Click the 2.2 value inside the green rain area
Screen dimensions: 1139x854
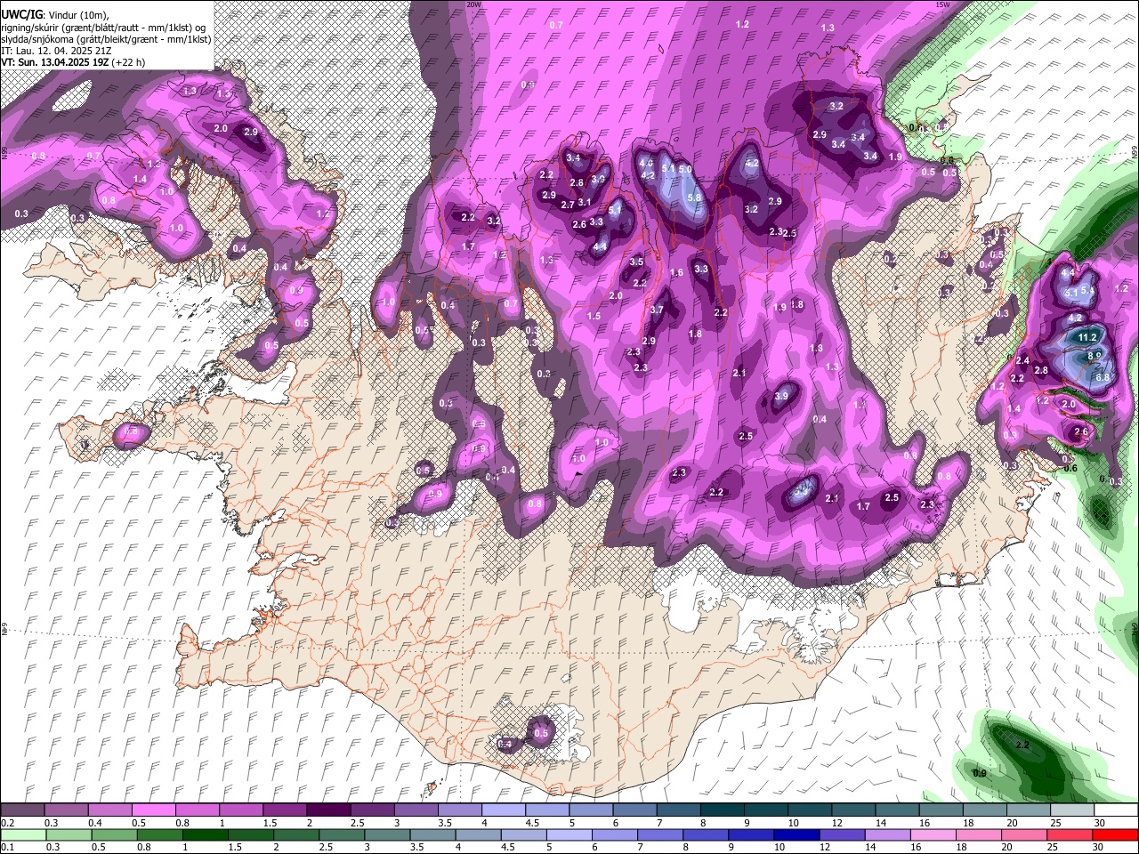(x=1022, y=745)
